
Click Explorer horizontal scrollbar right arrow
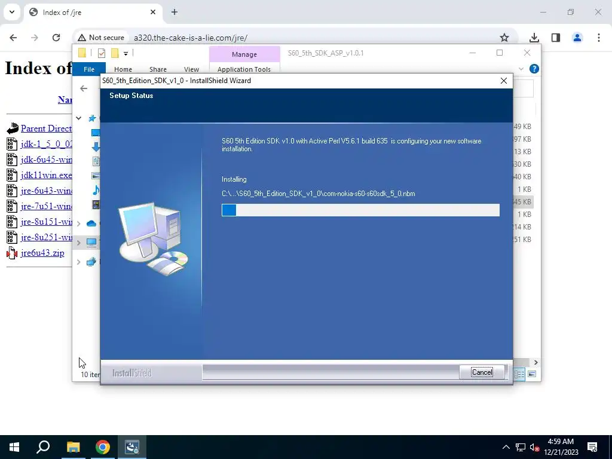(536, 363)
